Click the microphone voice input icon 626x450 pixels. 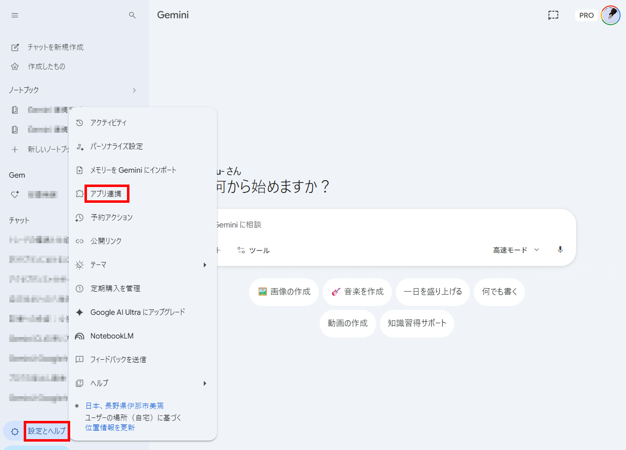tap(560, 250)
